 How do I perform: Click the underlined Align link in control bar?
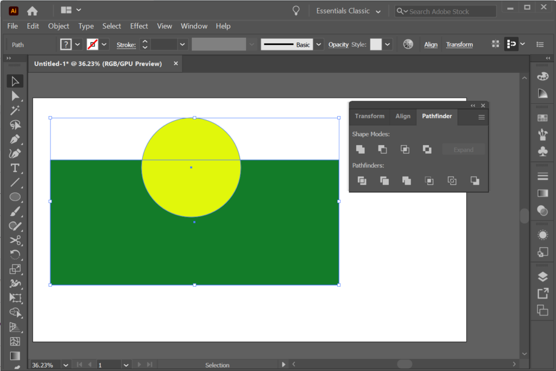coord(431,44)
